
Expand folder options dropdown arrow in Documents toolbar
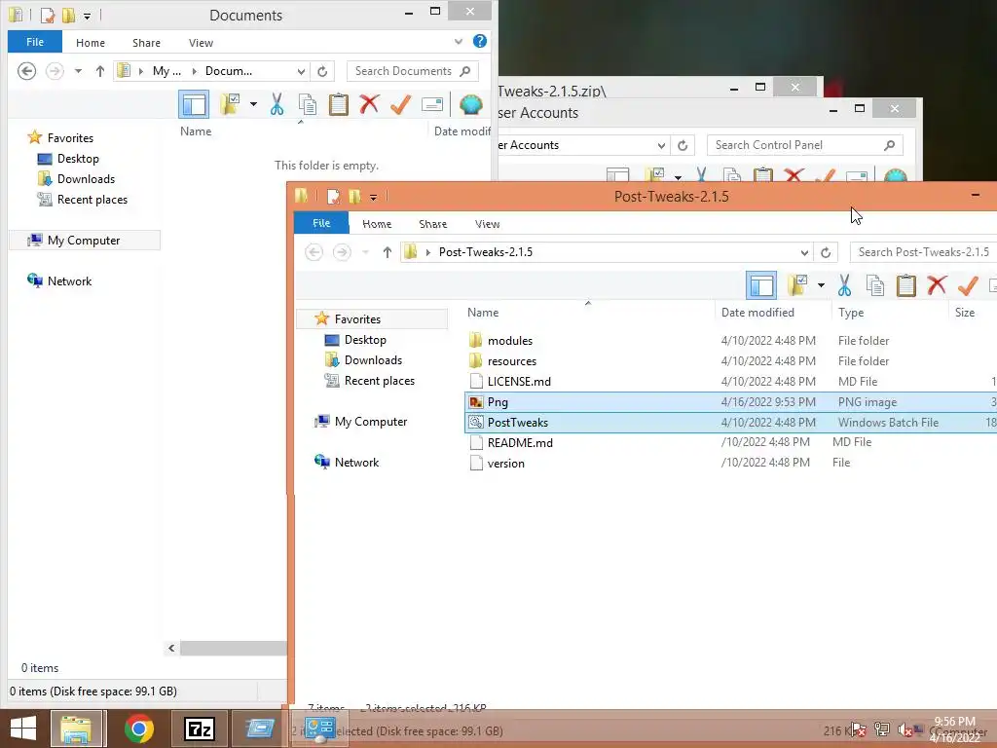[x=253, y=104]
